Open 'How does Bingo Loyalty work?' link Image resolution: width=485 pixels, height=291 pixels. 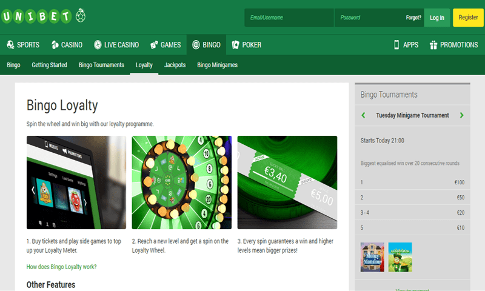coord(62,267)
